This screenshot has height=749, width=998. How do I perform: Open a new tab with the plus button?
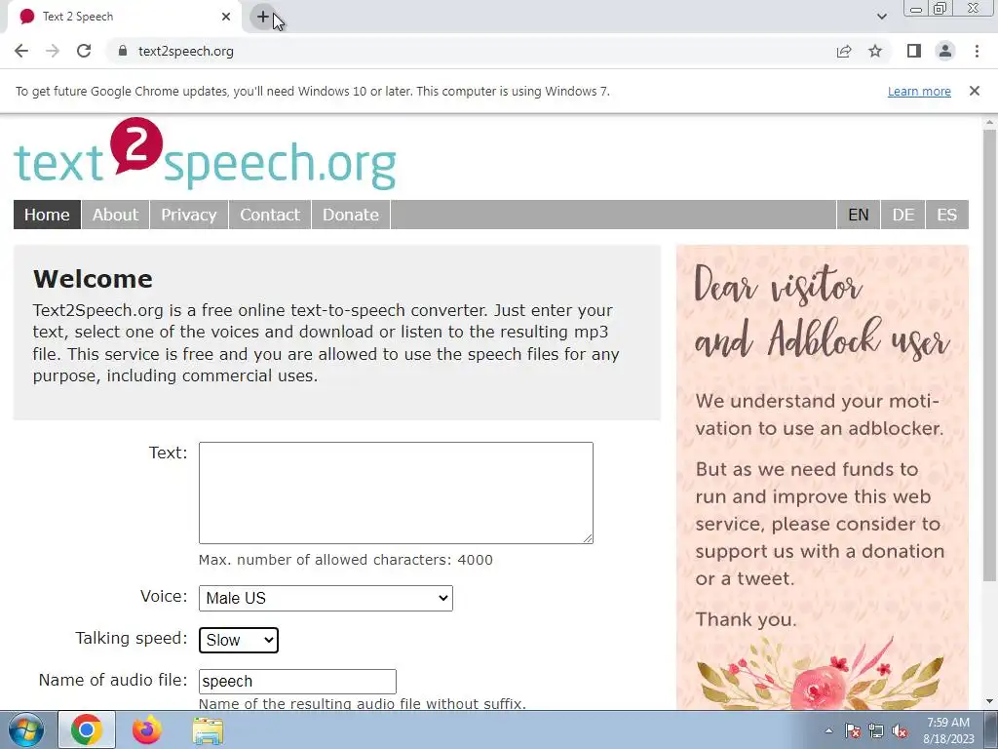[263, 17]
